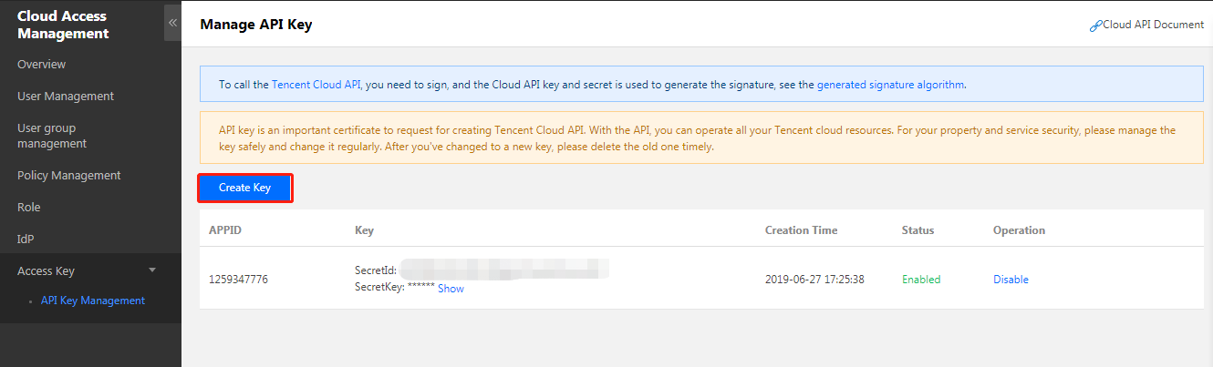Open the Cloud API Document link
Image resolution: width=1213 pixels, height=367 pixels.
tap(1153, 25)
